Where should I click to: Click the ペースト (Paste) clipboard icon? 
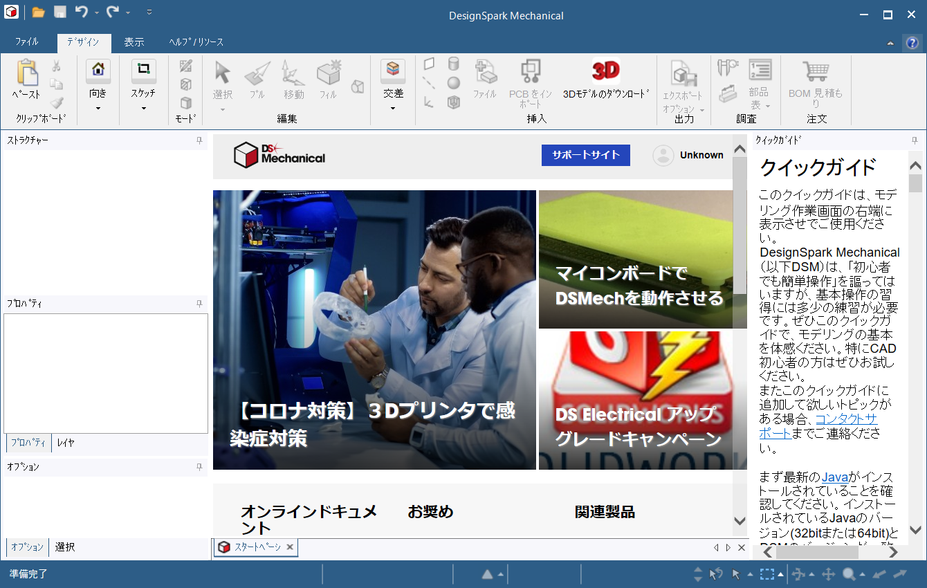tap(26, 73)
